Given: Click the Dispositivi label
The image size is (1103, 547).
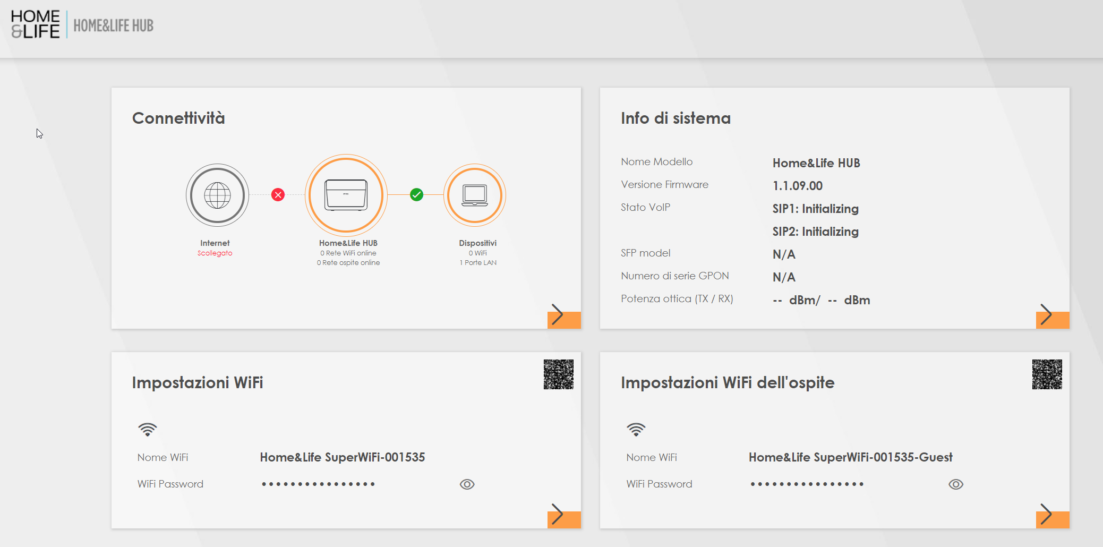Looking at the screenshot, I should [x=478, y=243].
